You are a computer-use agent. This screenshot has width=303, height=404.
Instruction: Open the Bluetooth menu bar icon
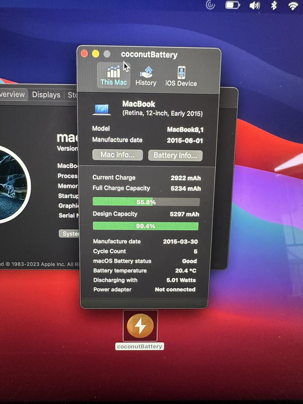[274, 5]
